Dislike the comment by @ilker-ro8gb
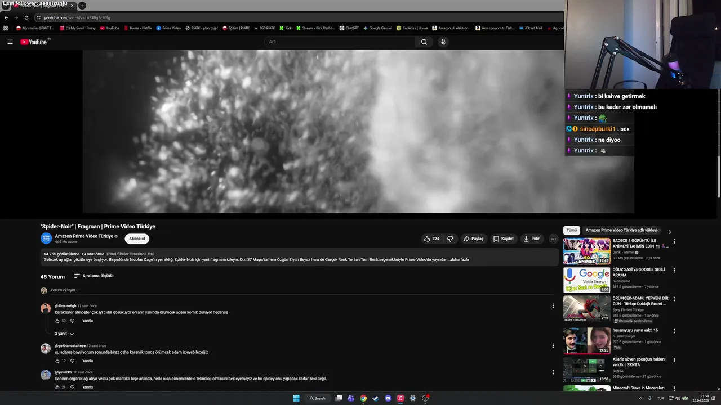 tap(72, 321)
